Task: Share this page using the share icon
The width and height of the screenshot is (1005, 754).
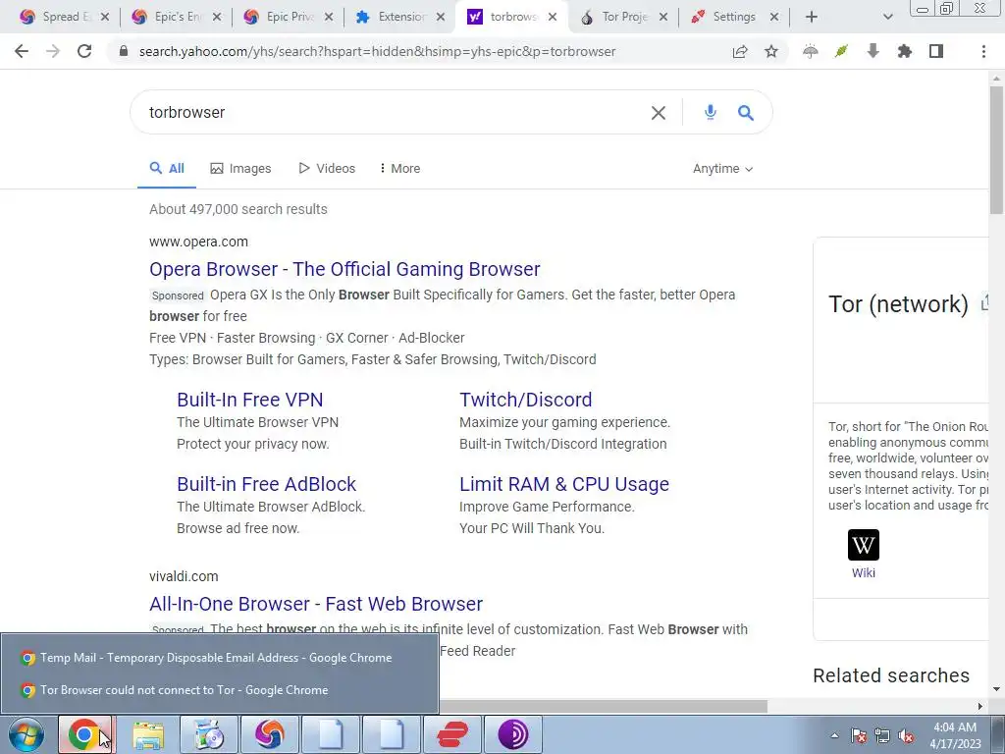Action: 740,51
